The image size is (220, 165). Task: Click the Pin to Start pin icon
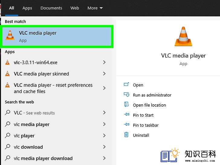(x=127, y=115)
